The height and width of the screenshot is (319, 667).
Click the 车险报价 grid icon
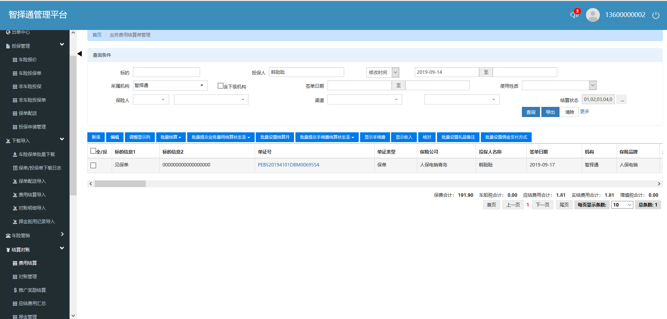[x=15, y=60]
